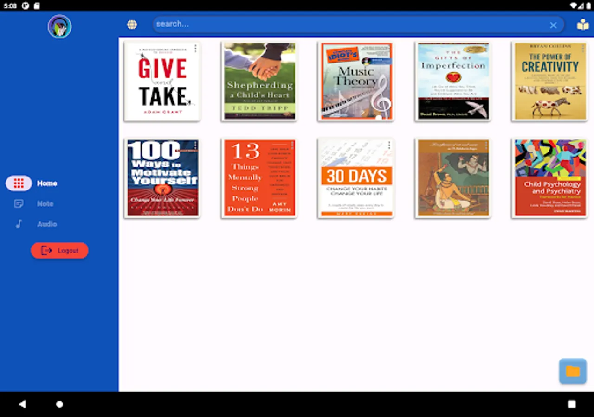Tap the Android back button

[22, 404]
